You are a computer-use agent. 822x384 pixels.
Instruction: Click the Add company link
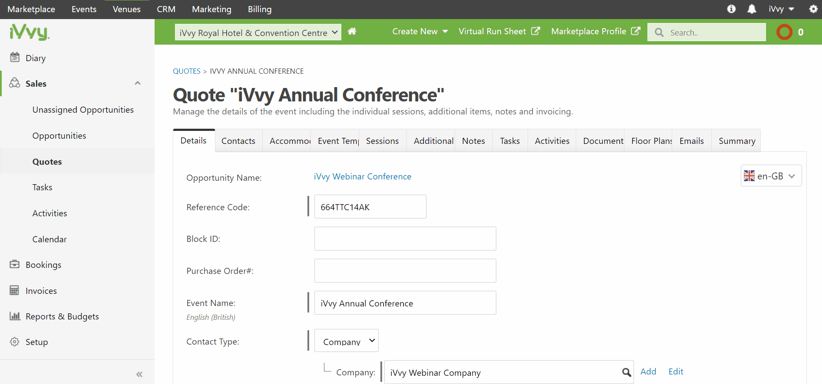click(648, 371)
